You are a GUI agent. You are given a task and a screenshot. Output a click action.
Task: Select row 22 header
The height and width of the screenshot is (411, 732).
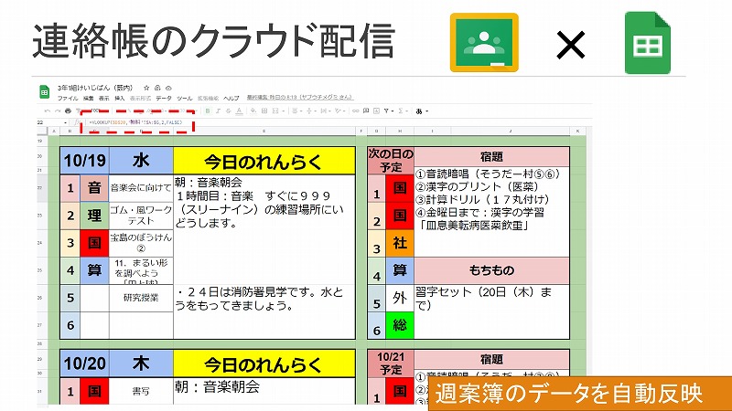click(x=40, y=188)
